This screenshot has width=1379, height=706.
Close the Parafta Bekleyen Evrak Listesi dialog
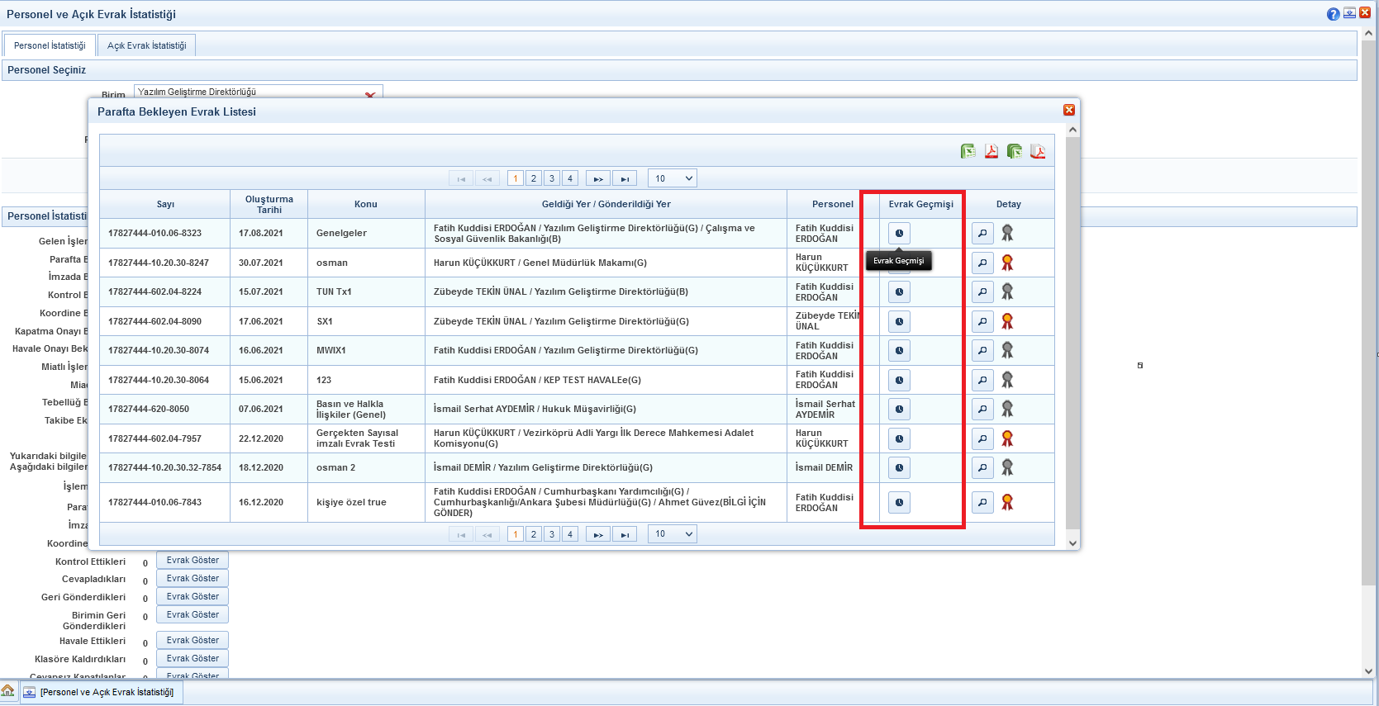click(x=1069, y=110)
